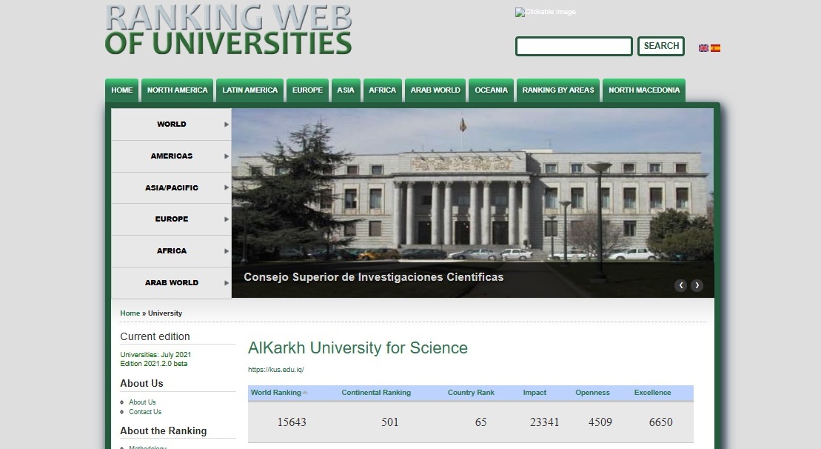Expand the WORLD sidebar menu
This screenshot has width=821, height=449.
pyautogui.click(x=172, y=124)
